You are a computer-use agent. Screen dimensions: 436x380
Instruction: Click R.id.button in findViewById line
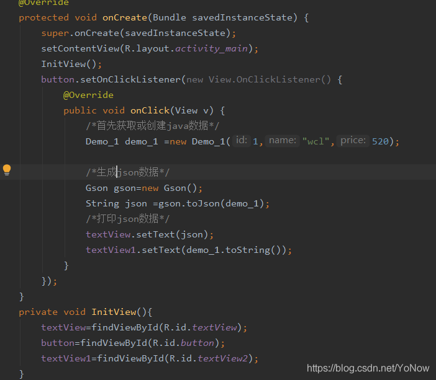click(x=183, y=343)
